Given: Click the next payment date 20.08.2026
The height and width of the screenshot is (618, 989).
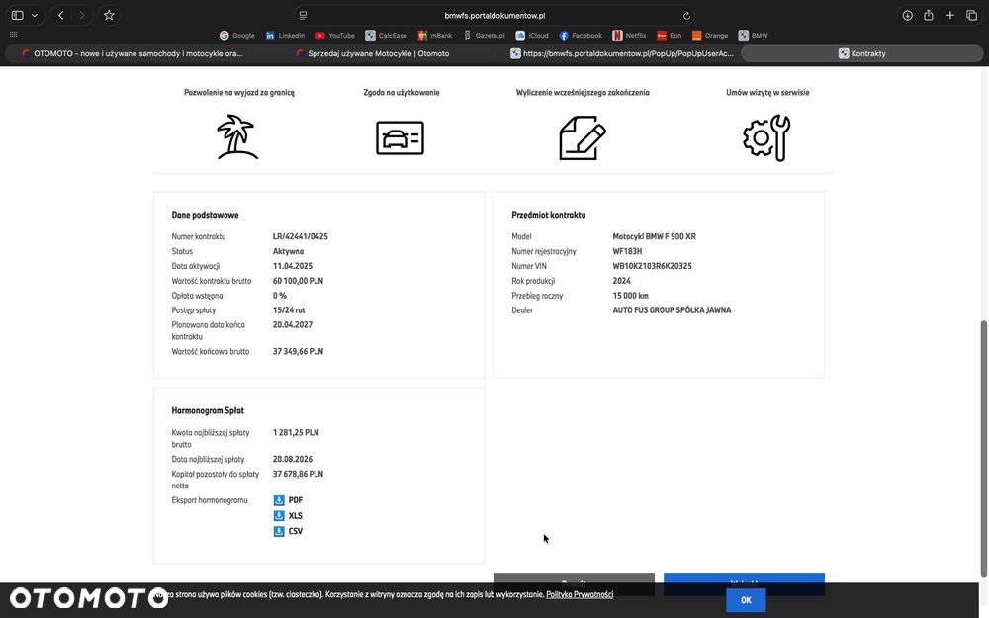Looking at the screenshot, I should tap(293, 459).
